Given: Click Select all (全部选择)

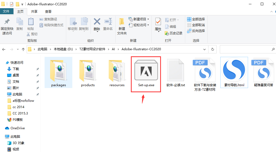Looking at the screenshot, I should (196, 19).
